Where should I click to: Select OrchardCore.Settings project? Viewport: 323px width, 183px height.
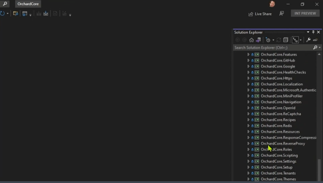pyautogui.click(x=278, y=161)
